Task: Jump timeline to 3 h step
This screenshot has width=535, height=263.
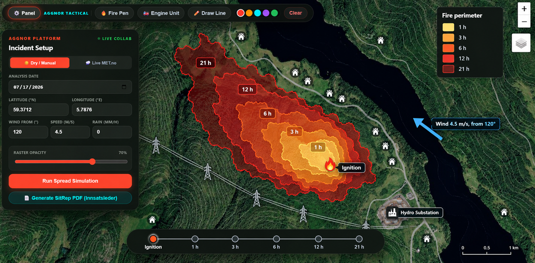Action: (x=235, y=239)
